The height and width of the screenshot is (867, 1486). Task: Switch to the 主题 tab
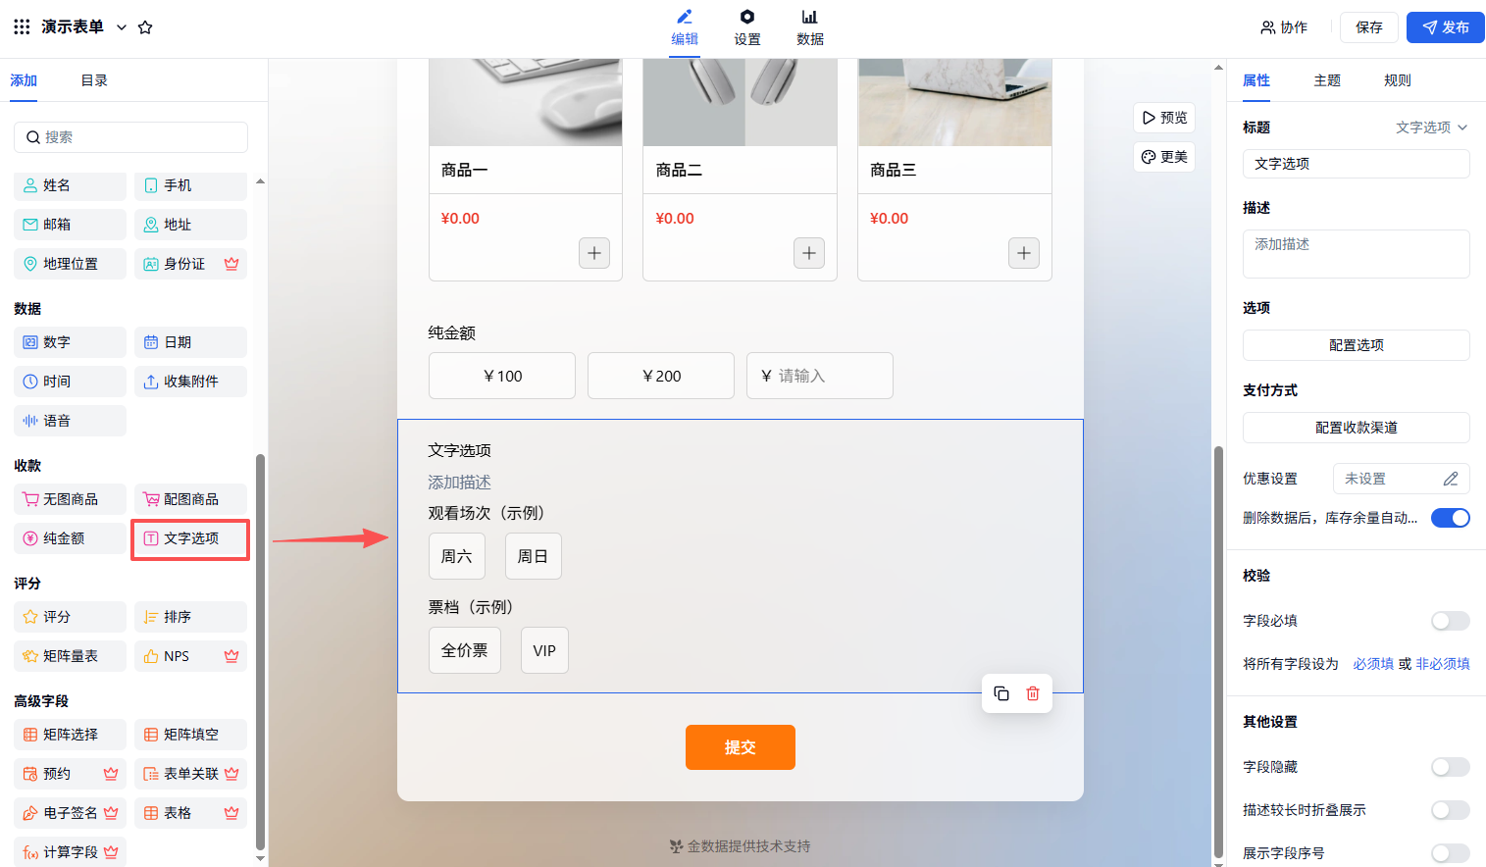pyautogui.click(x=1327, y=80)
